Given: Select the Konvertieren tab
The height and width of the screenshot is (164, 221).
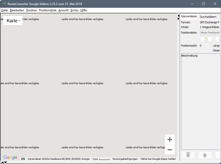Looking at the screenshot, I should point(189,16).
